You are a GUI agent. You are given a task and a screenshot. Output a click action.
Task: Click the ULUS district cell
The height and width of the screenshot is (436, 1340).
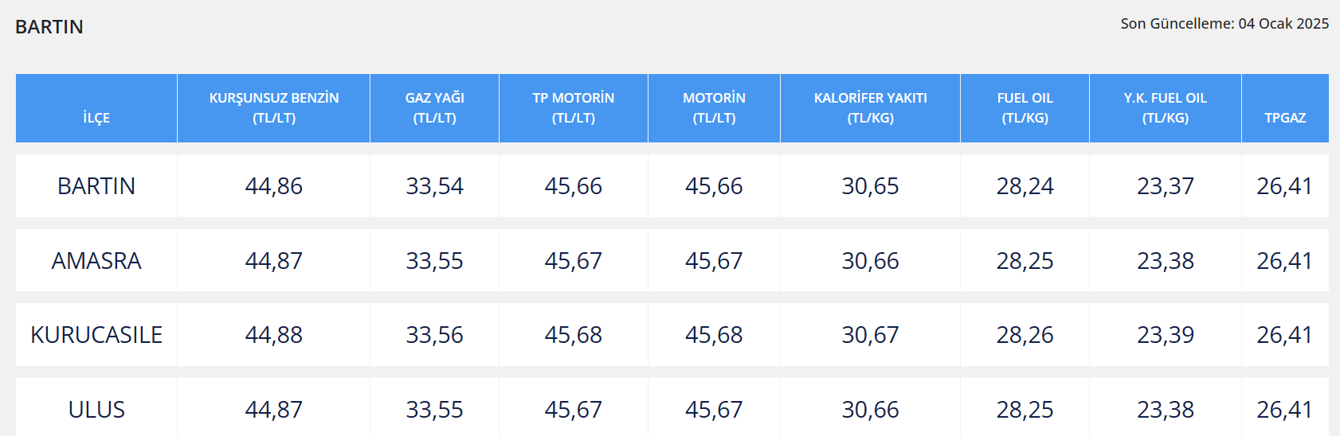coord(96,409)
